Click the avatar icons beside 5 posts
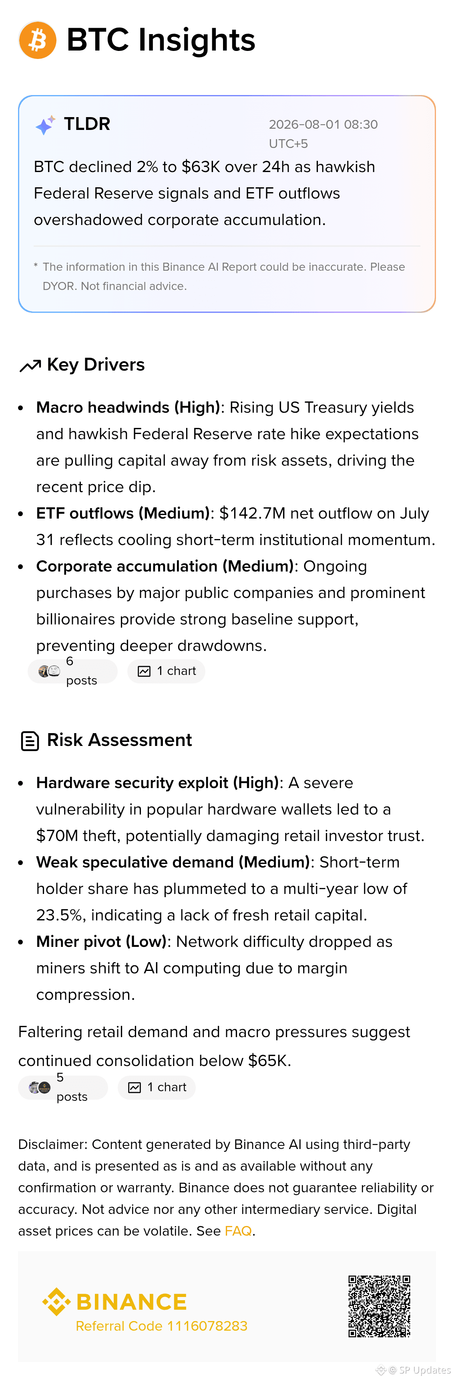Screen dimensions: 454x1380 point(40,1088)
